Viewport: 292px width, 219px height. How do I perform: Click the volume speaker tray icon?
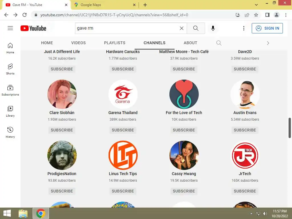point(265,214)
